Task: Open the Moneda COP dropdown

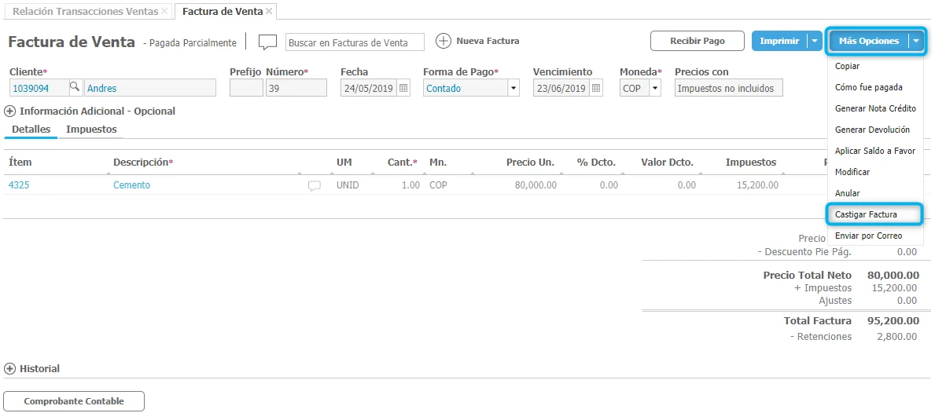Action: pos(655,88)
